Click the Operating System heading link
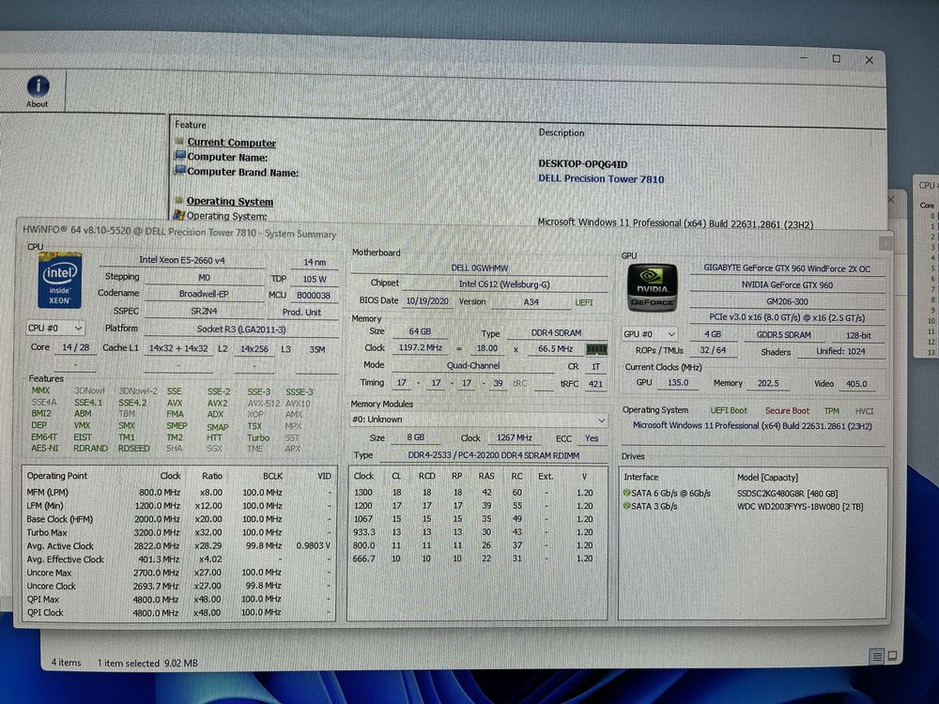Image resolution: width=939 pixels, height=704 pixels. point(229,201)
